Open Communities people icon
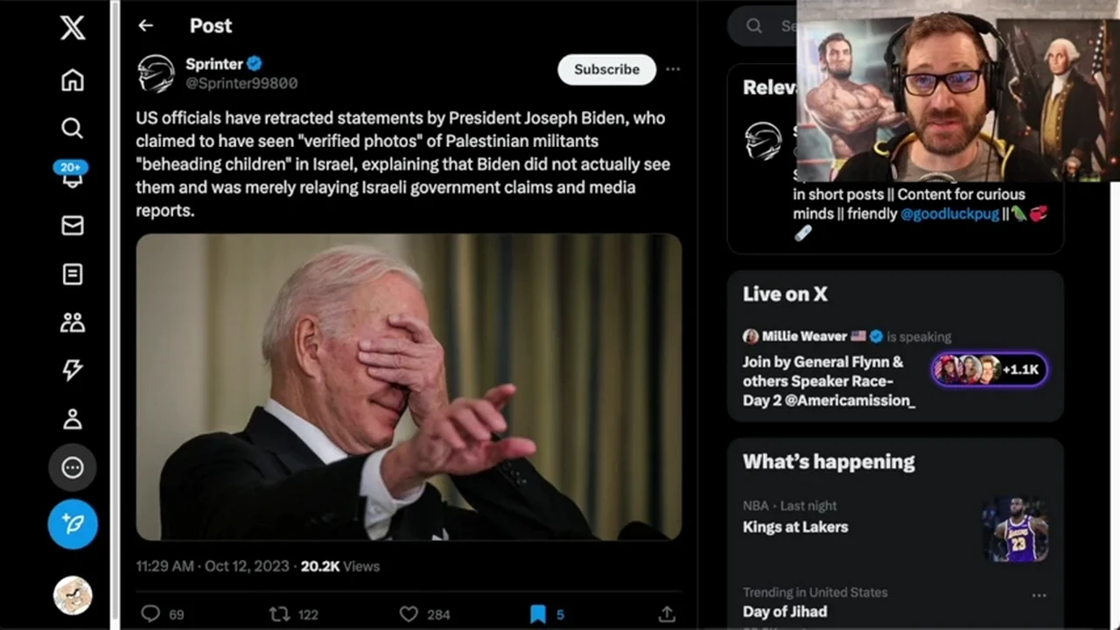1120x630 pixels. pos(73,323)
